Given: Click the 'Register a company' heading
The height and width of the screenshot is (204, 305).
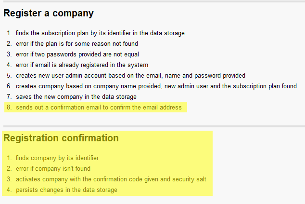Looking at the screenshot, I should coord(49,14).
